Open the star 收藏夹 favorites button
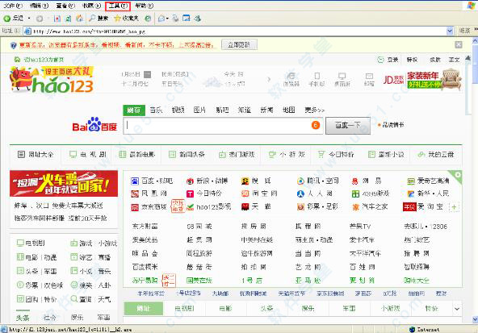The height and width of the screenshot is (333, 478). (x=126, y=19)
